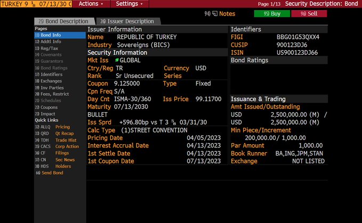This screenshot has height=223, width=362.
Task: Click the Iss Sprd +596.80bp value
Action: [x=163, y=122]
